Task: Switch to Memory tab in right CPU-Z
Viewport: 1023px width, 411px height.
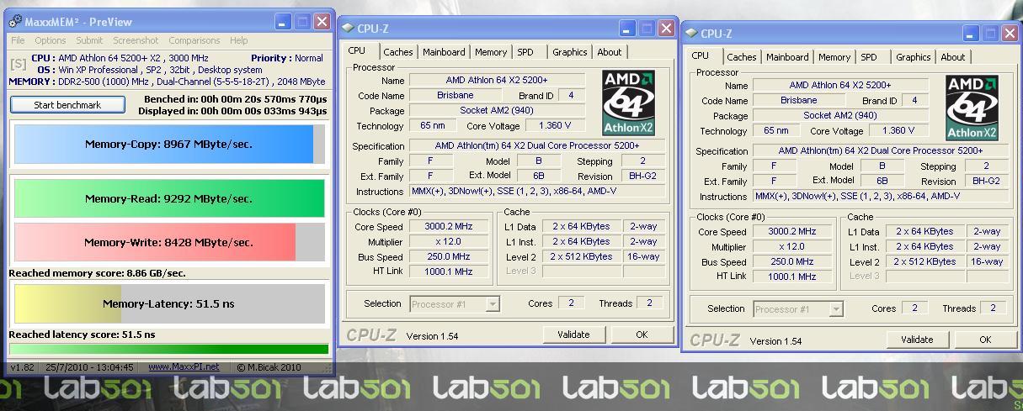Action: coord(834,57)
